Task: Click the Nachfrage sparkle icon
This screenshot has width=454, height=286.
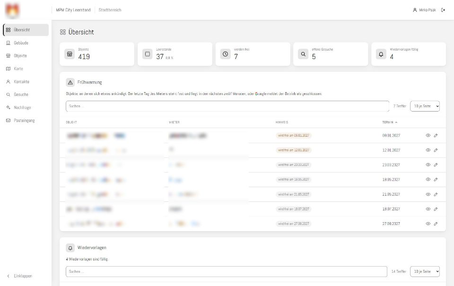Action: [x=8, y=107]
